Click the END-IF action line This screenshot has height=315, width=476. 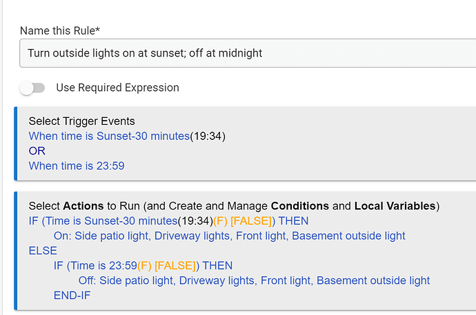coord(72,295)
